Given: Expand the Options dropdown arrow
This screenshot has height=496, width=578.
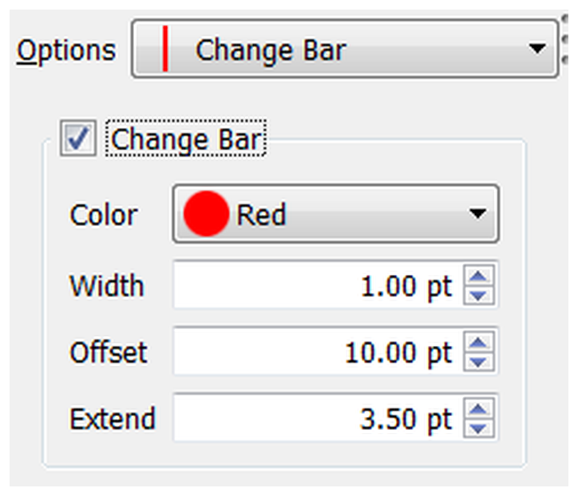Looking at the screenshot, I should pos(536,48).
